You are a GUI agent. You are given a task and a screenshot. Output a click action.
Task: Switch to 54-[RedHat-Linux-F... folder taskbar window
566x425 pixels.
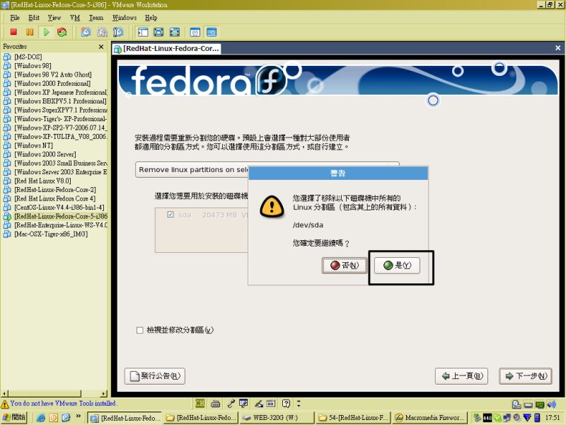[x=353, y=418]
